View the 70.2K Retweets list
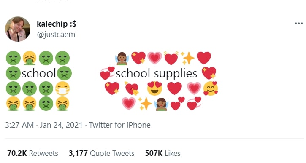 (33, 153)
